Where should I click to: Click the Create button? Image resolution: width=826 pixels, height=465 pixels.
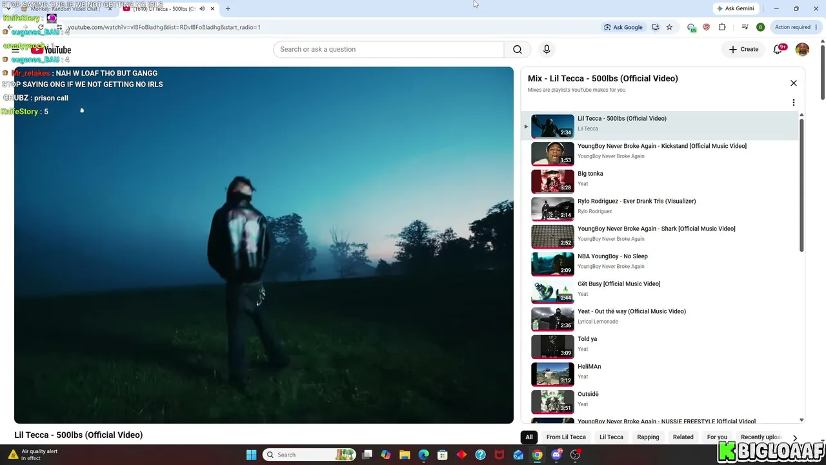tap(743, 49)
